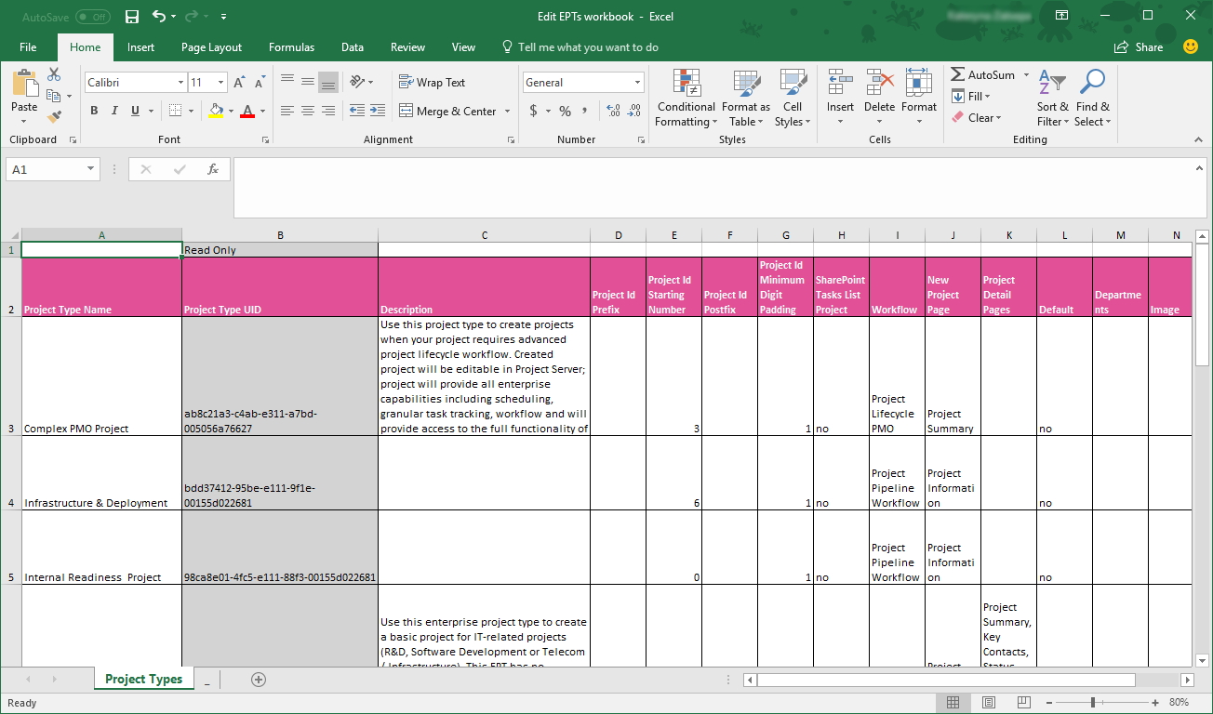1213x714 pixels.
Task: Switch to the Data tab
Action: 353,47
